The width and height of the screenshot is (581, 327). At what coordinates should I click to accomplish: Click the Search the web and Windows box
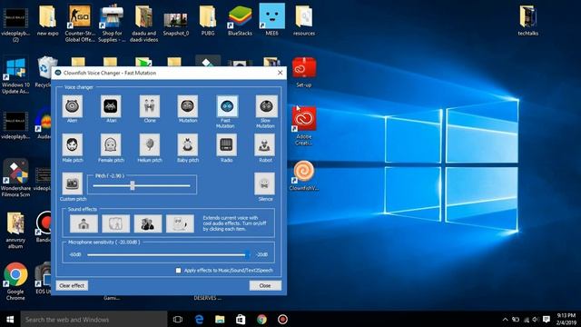(94, 319)
